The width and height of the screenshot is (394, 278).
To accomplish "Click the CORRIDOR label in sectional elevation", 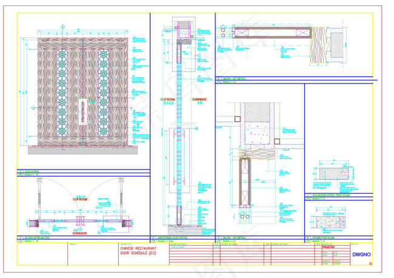I will click(x=199, y=99).
